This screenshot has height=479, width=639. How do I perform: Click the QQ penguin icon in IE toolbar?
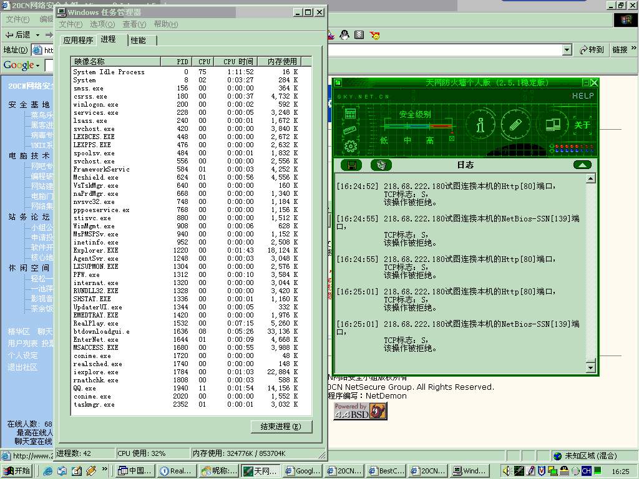coord(344,35)
